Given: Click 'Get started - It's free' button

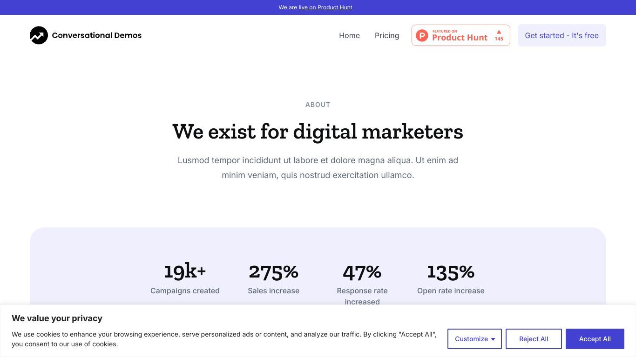Looking at the screenshot, I should coord(562,35).
